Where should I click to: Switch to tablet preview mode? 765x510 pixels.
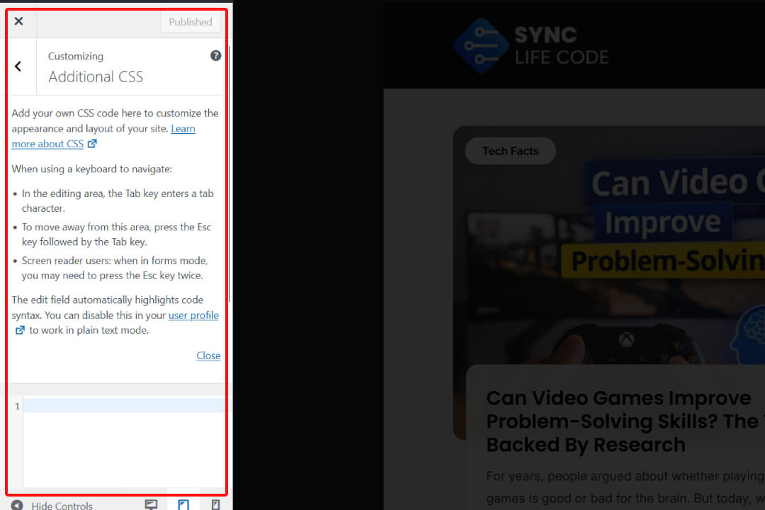click(x=183, y=504)
